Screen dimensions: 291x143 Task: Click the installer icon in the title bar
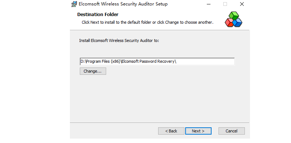pos(74,4)
